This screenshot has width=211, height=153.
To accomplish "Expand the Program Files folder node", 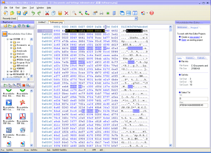I will [11, 63].
